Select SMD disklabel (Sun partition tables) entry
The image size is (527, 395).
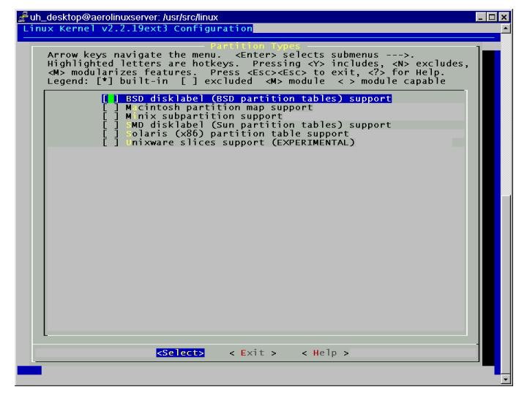[x=258, y=125]
